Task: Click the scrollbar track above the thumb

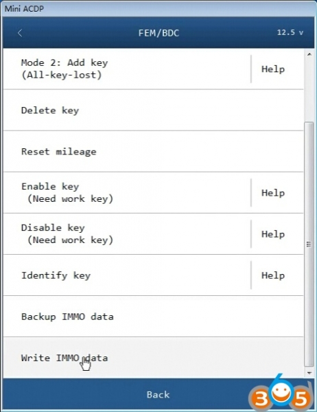Action: point(309,90)
